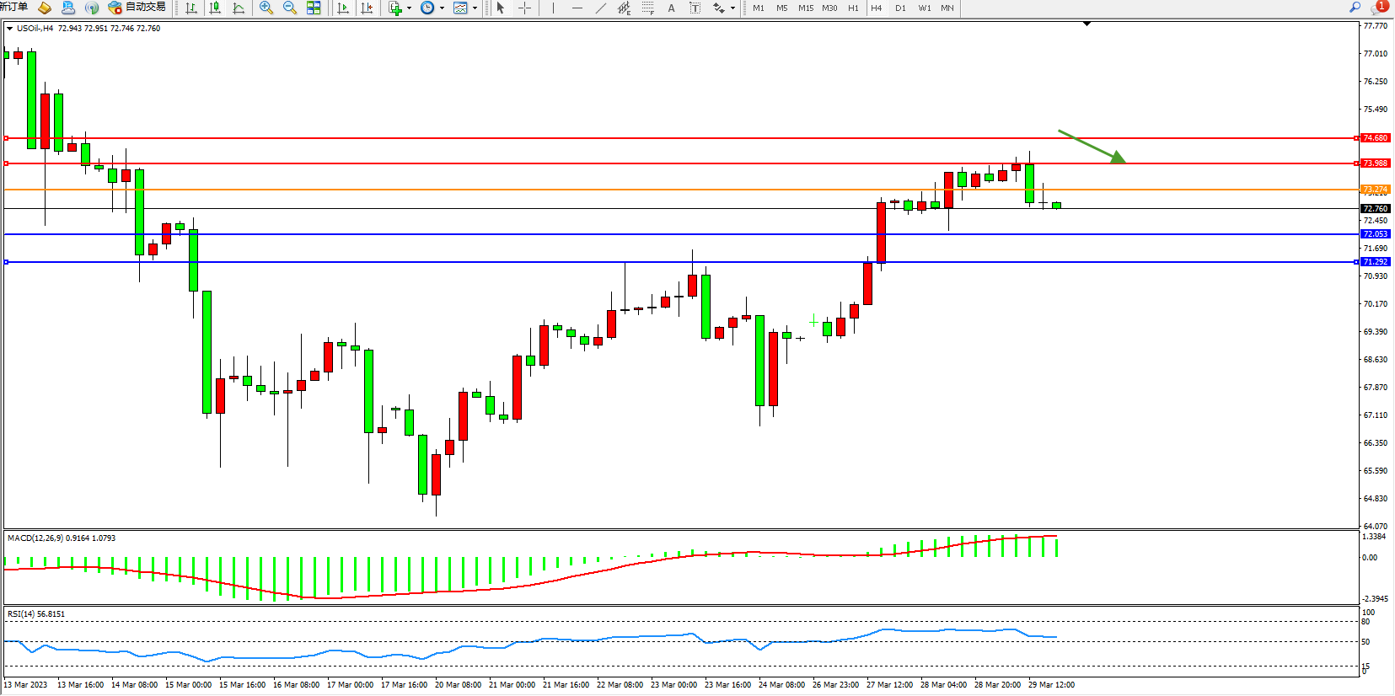
Task: Pick the Fibonacci retracement tool
Action: (x=647, y=8)
